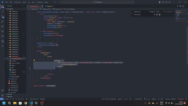Open the Source Control view
188x106 pixels.
click(2, 16)
